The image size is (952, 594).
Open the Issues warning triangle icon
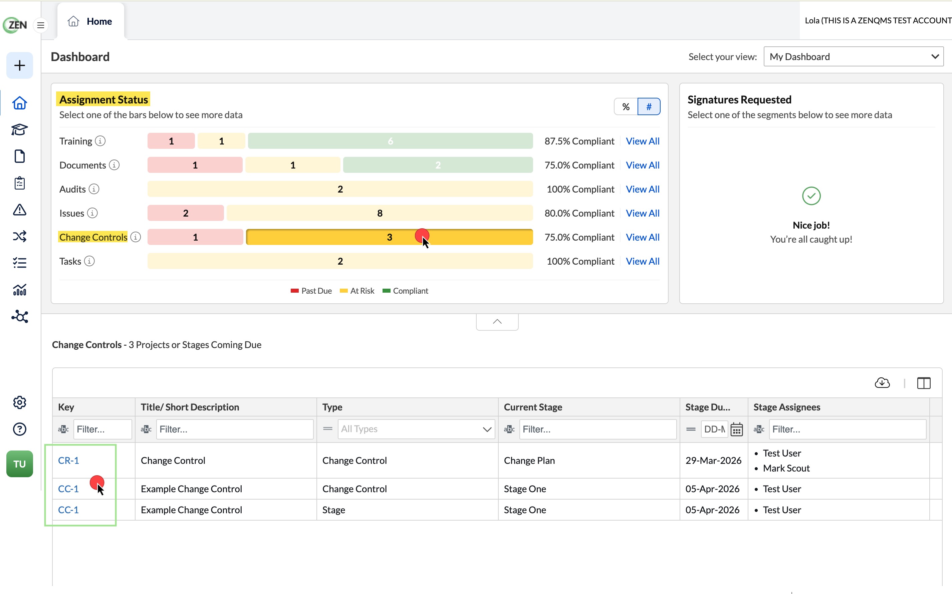(x=20, y=210)
